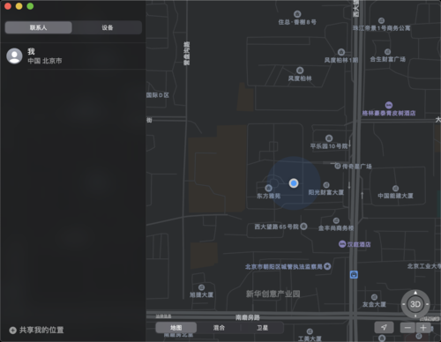Viewport: 441px width, 342px height.
Task: Toggle the 3D map view button
Action: click(x=415, y=304)
